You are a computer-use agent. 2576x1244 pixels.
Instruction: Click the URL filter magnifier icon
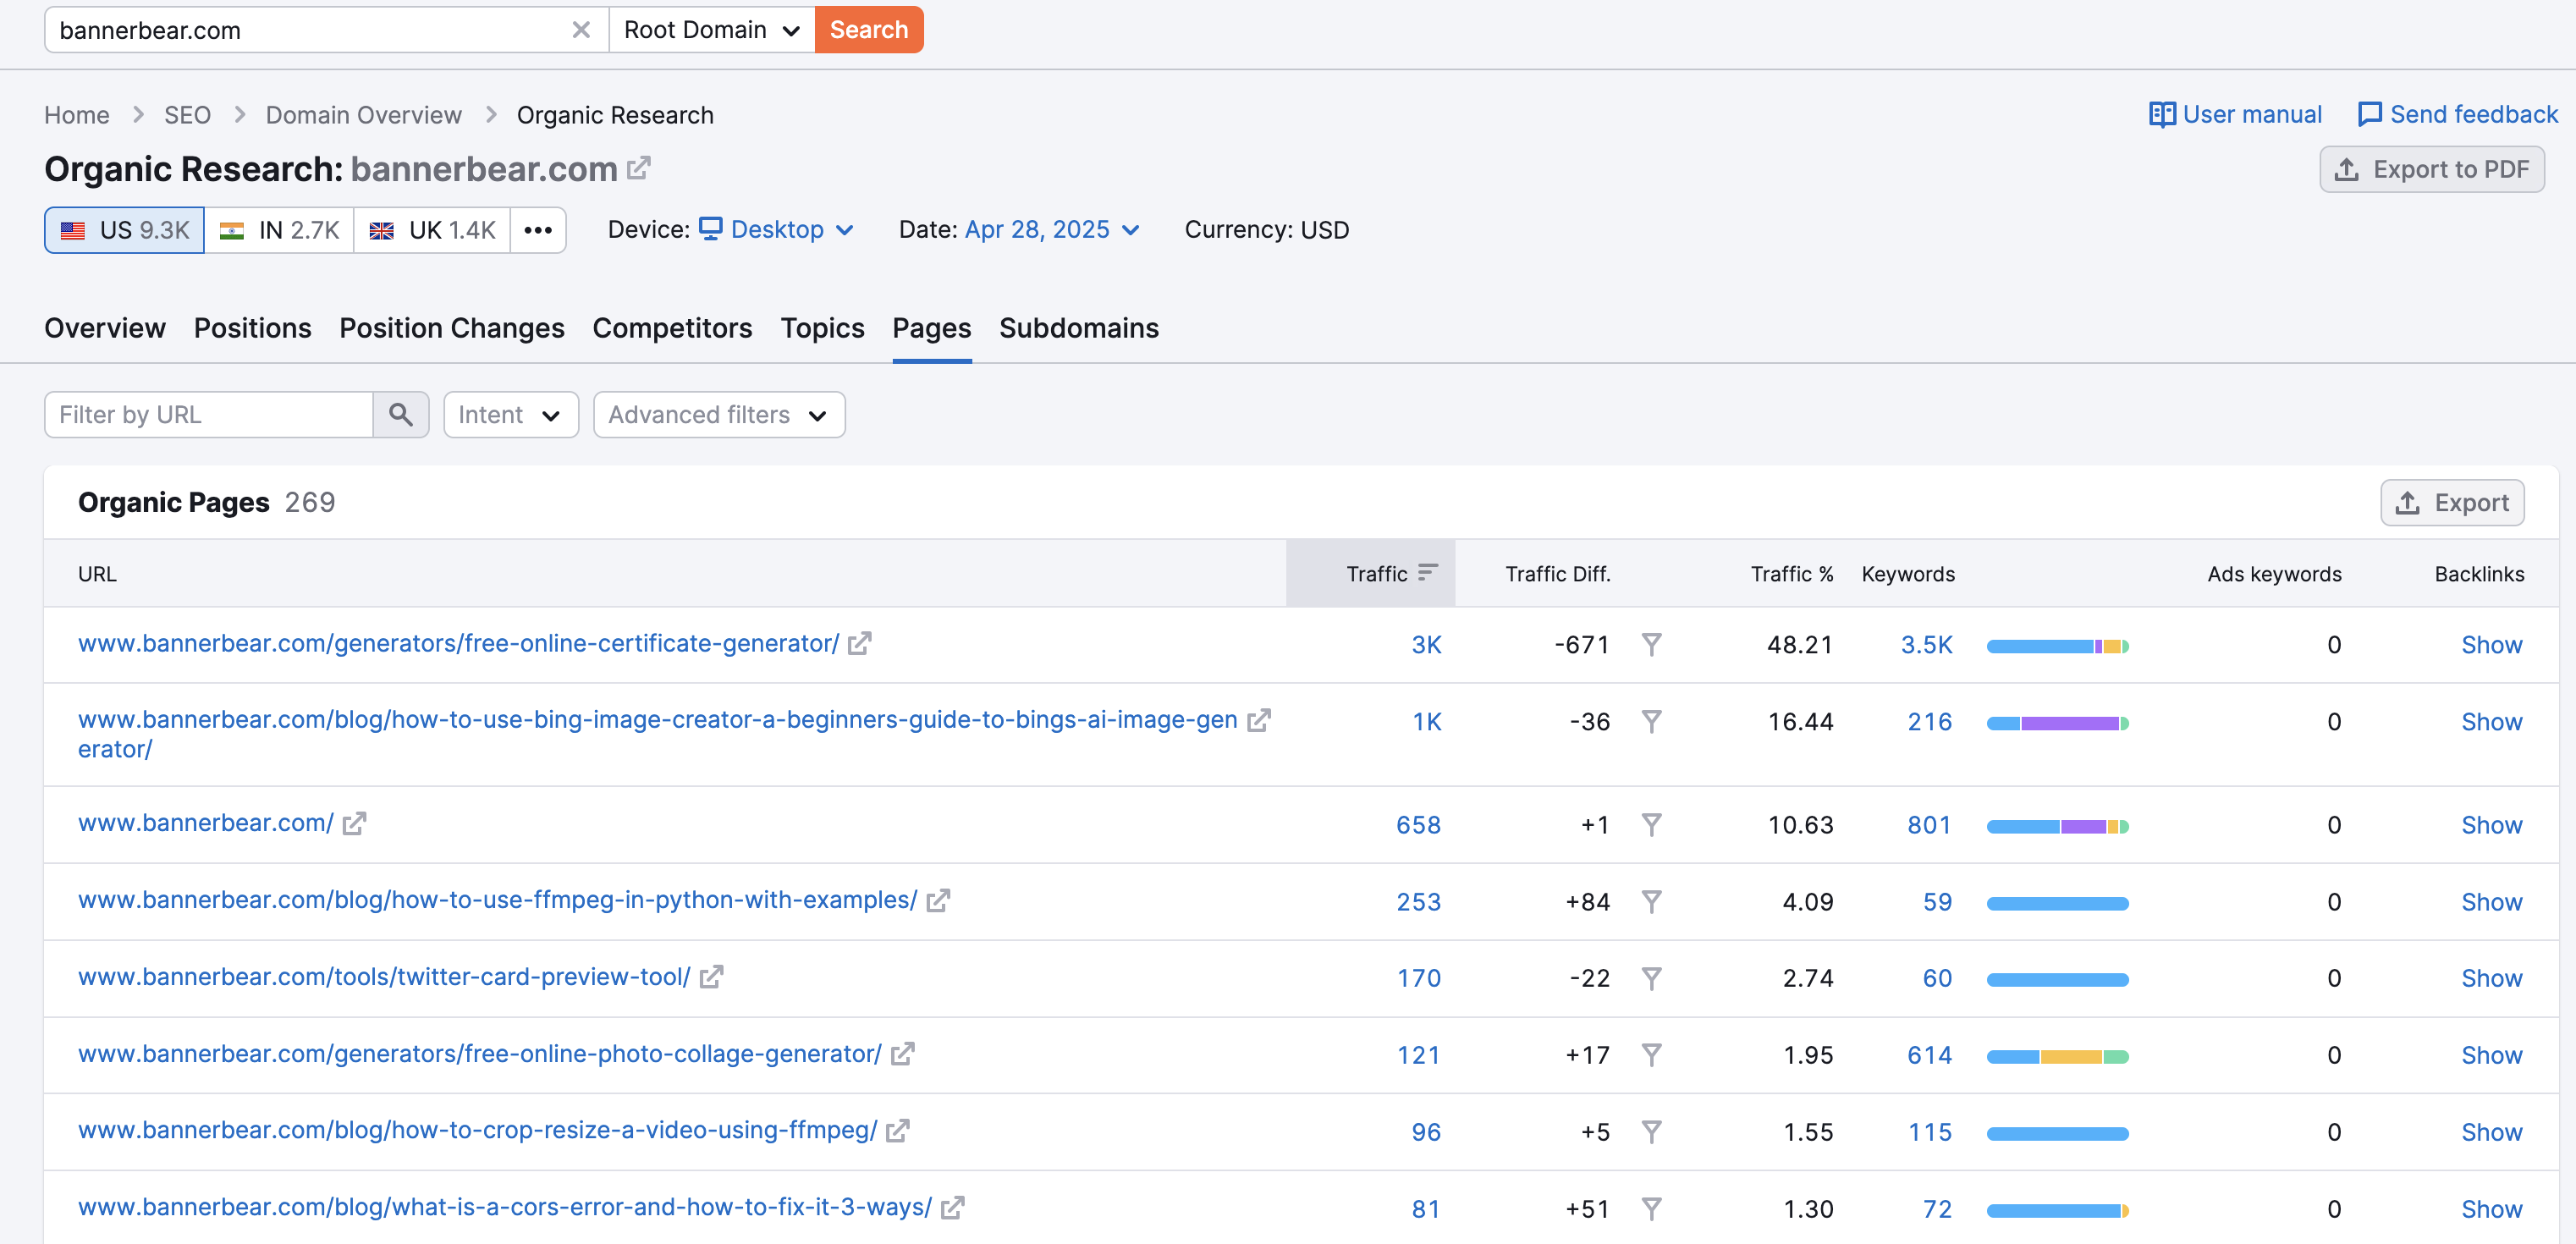tap(400, 414)
